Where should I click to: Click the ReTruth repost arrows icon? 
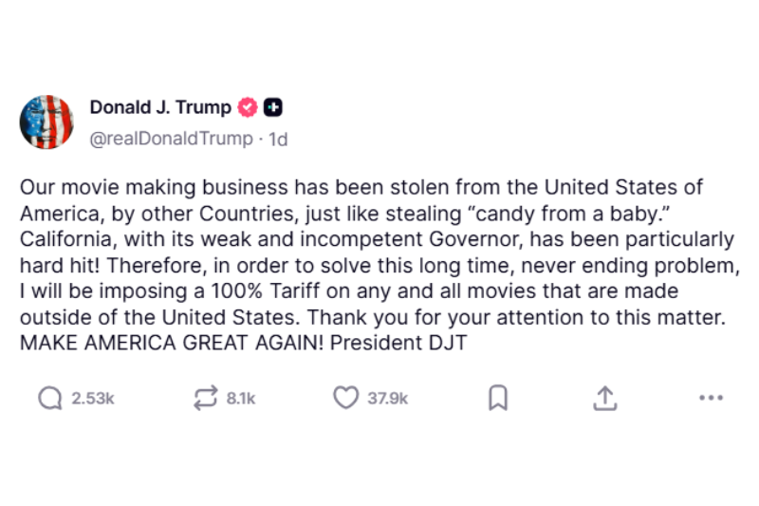pyautogui.click(x=205, y=400)
